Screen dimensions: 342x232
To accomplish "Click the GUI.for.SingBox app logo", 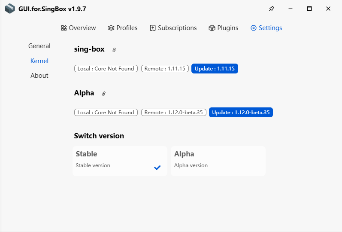I will tap(9, 9).
